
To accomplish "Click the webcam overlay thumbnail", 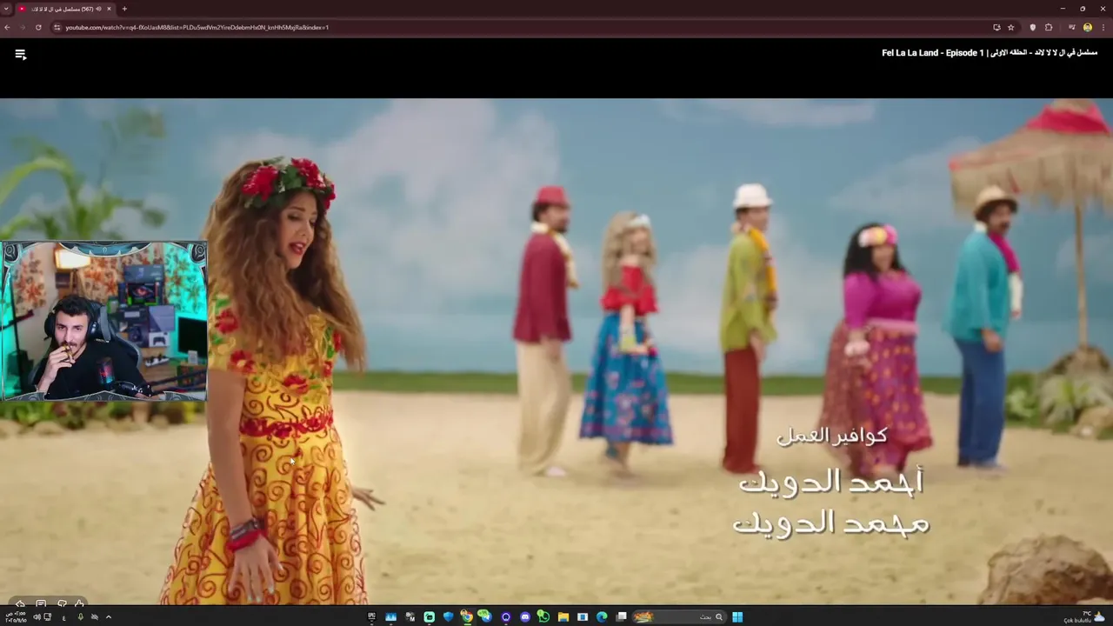I will click(x=104, y=321).
